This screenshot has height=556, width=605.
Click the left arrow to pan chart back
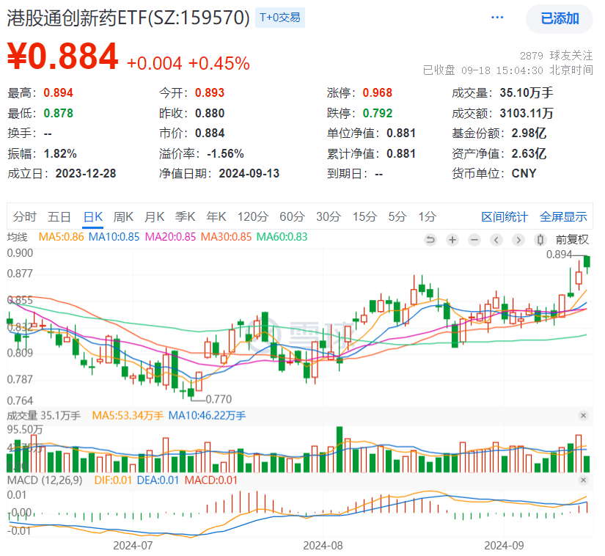click(x=496, y=240)
